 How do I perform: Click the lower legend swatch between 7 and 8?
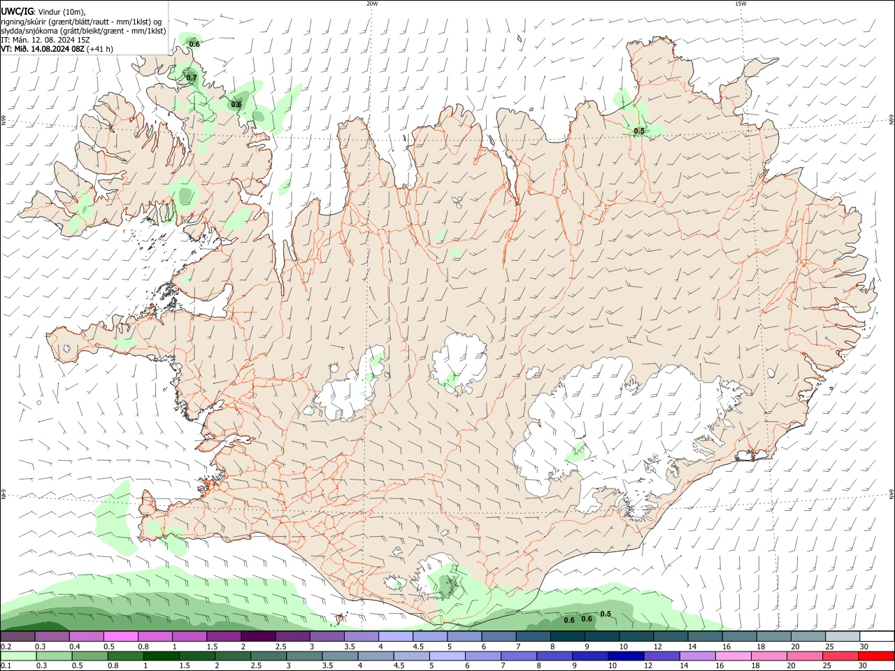[519, 656]
